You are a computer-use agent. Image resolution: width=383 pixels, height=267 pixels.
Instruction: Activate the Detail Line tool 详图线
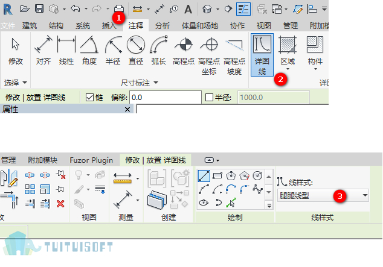pyautogui.click(x=262, y=55)
